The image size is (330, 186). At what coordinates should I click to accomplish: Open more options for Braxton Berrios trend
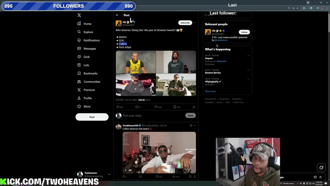point(249,70)
